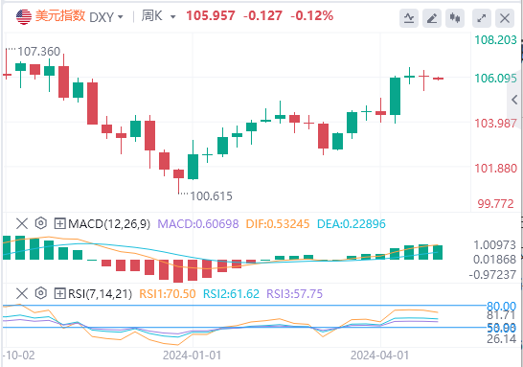Screen dimensions: 523x367
Task: Expand the MACD indicator pane
Action: tap(59, 223)
